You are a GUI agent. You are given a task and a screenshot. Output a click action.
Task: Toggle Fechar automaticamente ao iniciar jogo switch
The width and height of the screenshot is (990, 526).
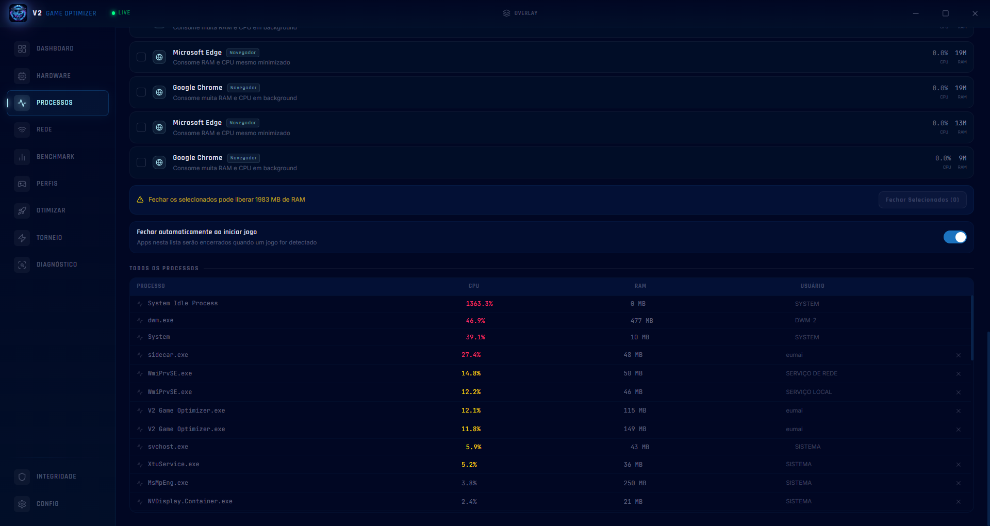(955, 237)
